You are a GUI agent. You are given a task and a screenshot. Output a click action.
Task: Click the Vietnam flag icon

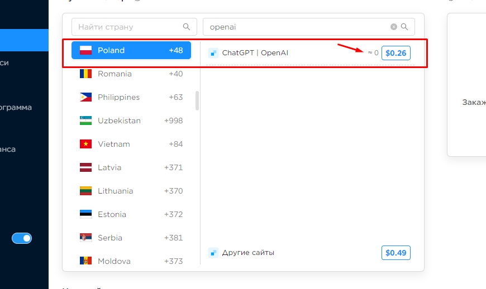85,144
